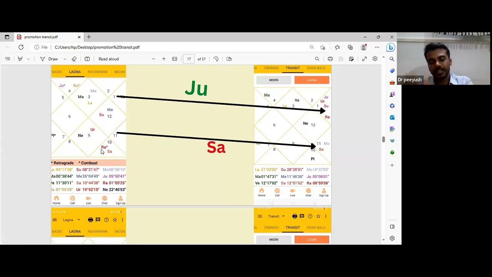The width and height of the screenshot is (492, 277).
Task: Click help icon in Lagna app bar
Action: (x=106, y=220)
